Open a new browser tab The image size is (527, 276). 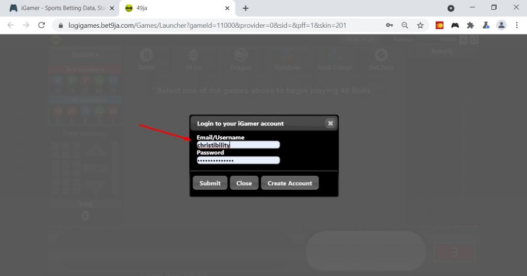coord(245,8)
